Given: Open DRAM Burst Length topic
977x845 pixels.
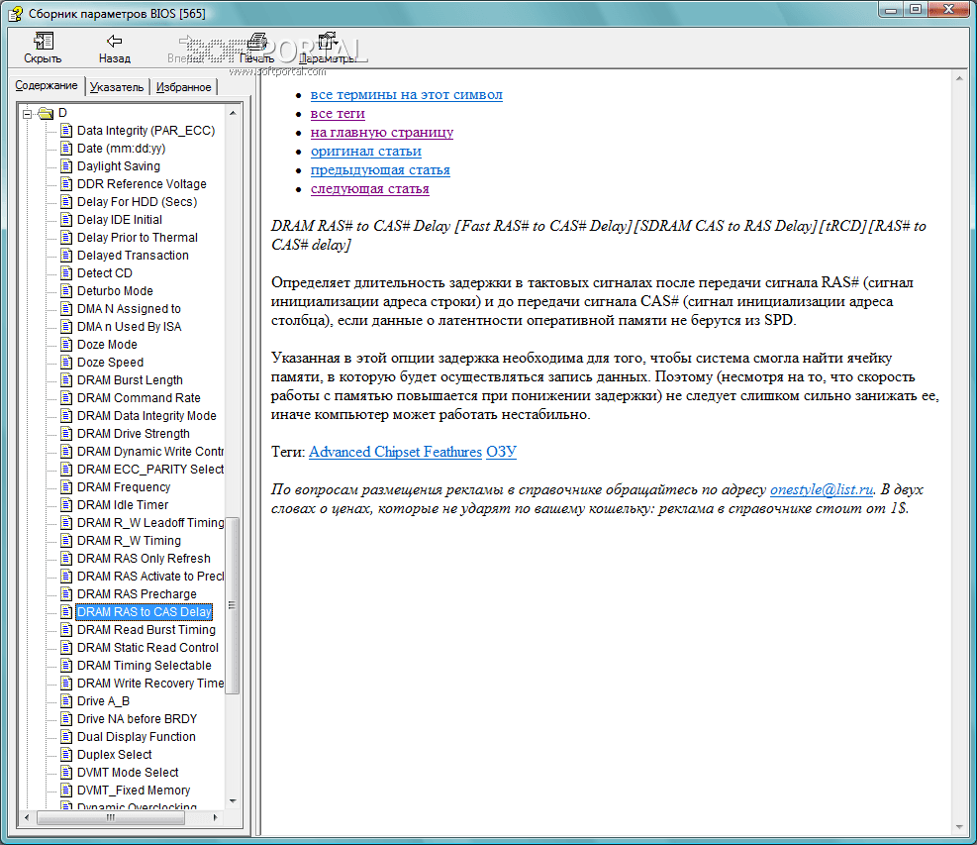Looking at the screenshot, I should (x=130, y=380).
